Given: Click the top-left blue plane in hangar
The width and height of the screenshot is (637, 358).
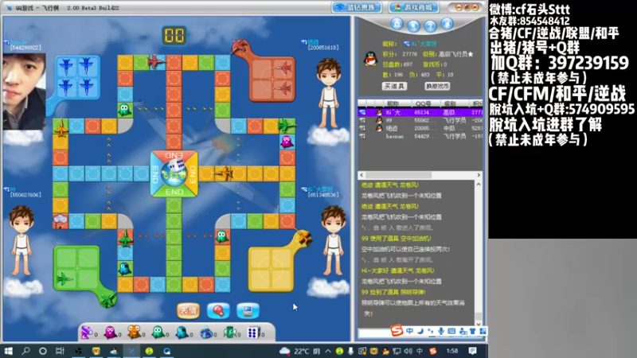Looking at the screenshot, I should [x=66, y=66].
